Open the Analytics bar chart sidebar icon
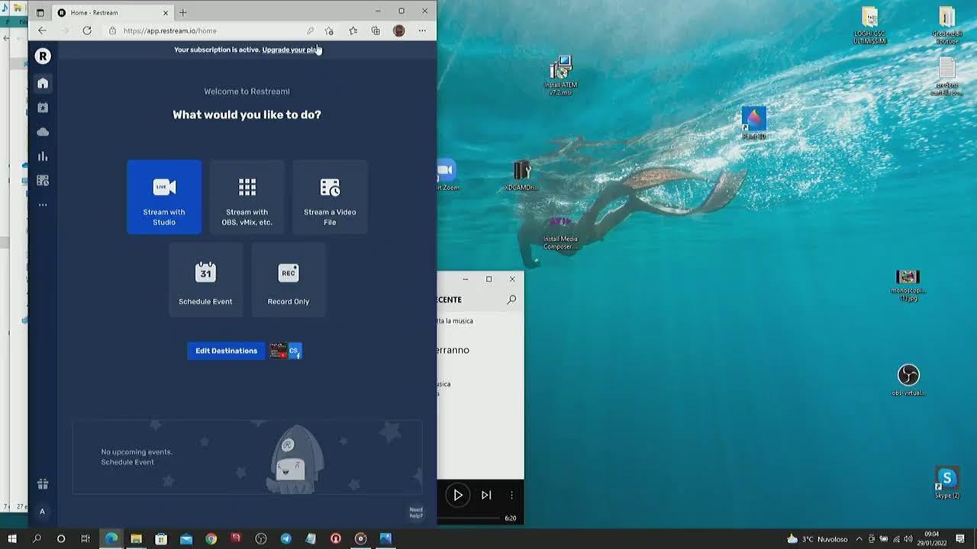The width and height of the screenshot is (977, 549). (x=43, y=156)
